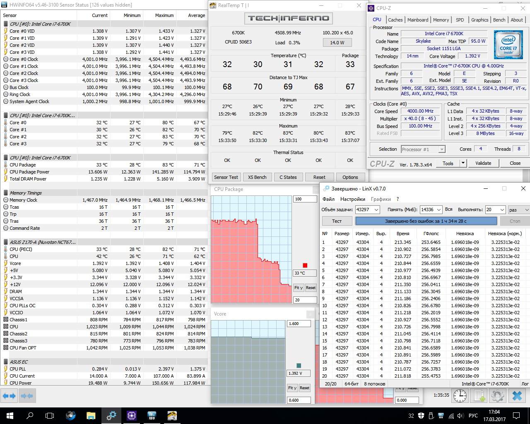530x424 pixels.
Task: Open the Файл menu in LinX
Action: click(x=328, y=199)
